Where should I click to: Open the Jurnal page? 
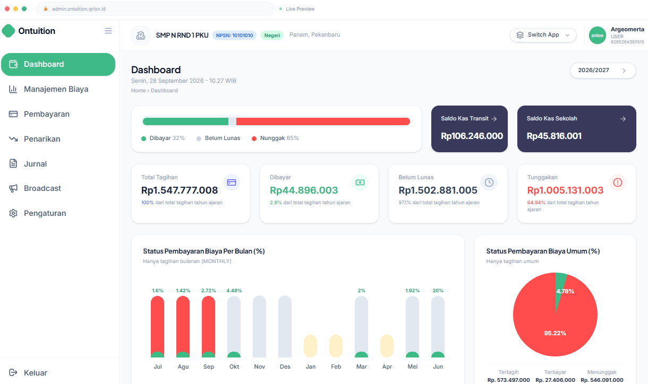(x=58, y=164)
